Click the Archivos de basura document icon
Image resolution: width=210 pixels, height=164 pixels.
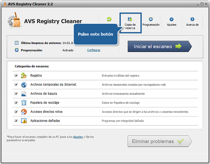click(x=24, y=94)
